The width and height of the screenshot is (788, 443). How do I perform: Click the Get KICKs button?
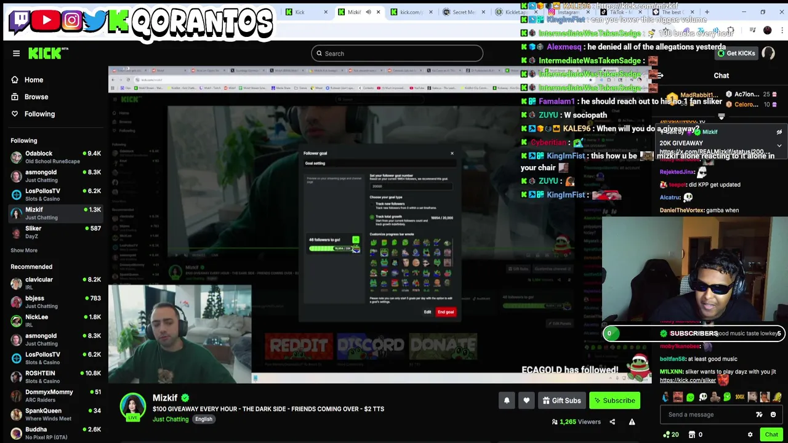(736, 54)
